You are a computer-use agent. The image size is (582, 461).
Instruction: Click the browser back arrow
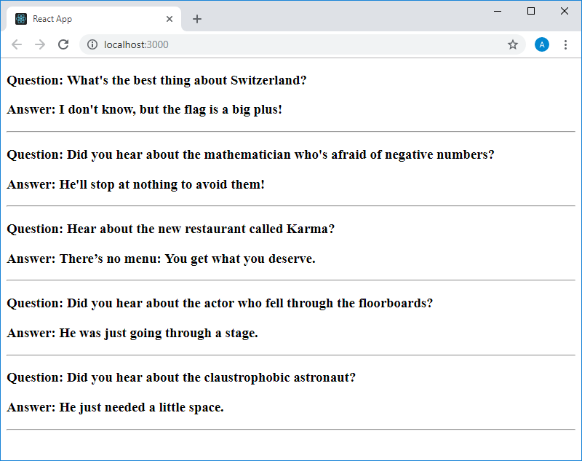pos(17,44)
